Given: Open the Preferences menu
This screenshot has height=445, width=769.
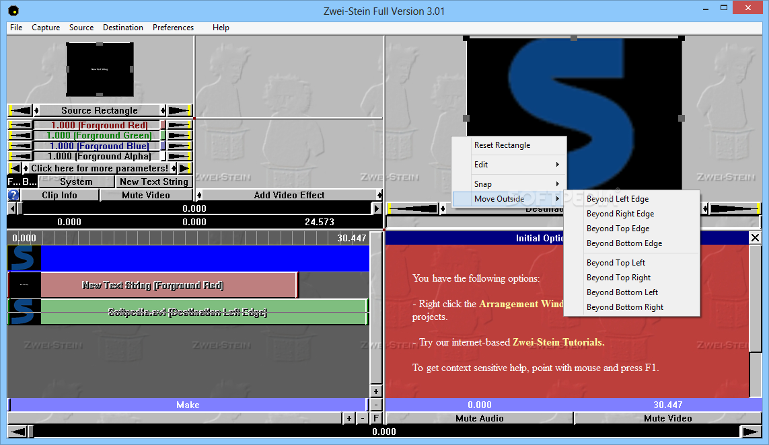Looking at the screenshot, I should click(x=173, y=28).
